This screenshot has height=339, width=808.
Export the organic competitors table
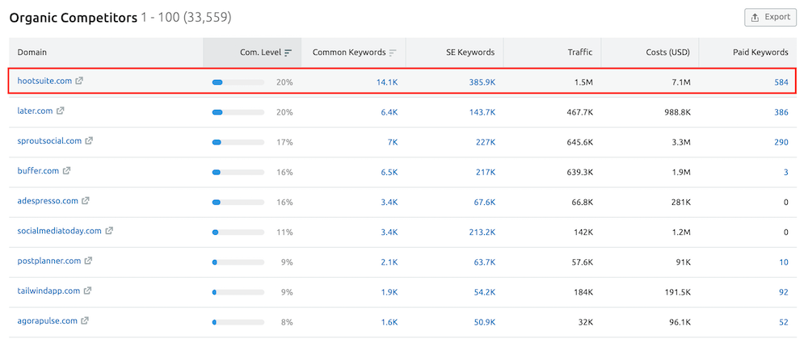pos(769,17)
